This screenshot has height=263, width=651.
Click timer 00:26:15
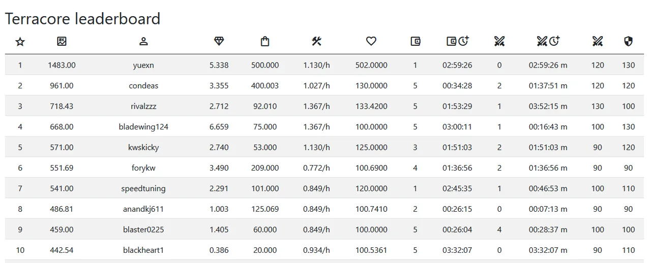457,209
